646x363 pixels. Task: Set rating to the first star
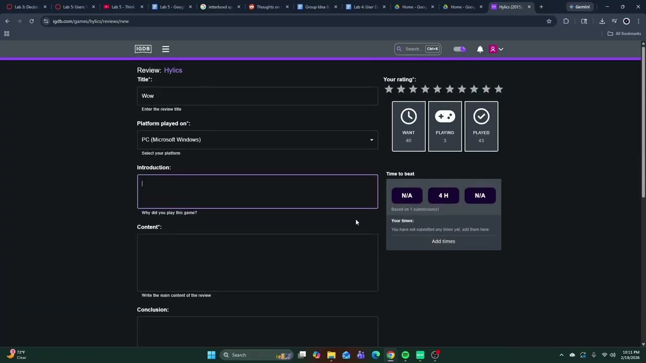click(389, 89)
